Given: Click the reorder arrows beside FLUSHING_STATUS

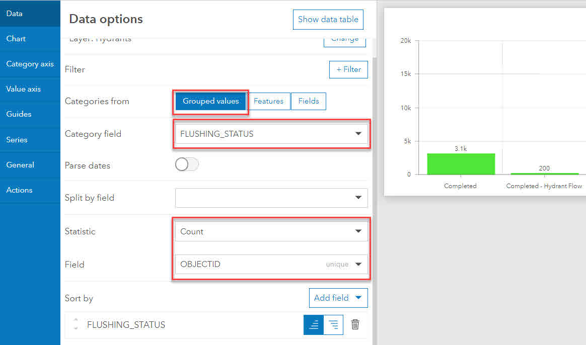Looking at the screenshot, I should [76, 324].
